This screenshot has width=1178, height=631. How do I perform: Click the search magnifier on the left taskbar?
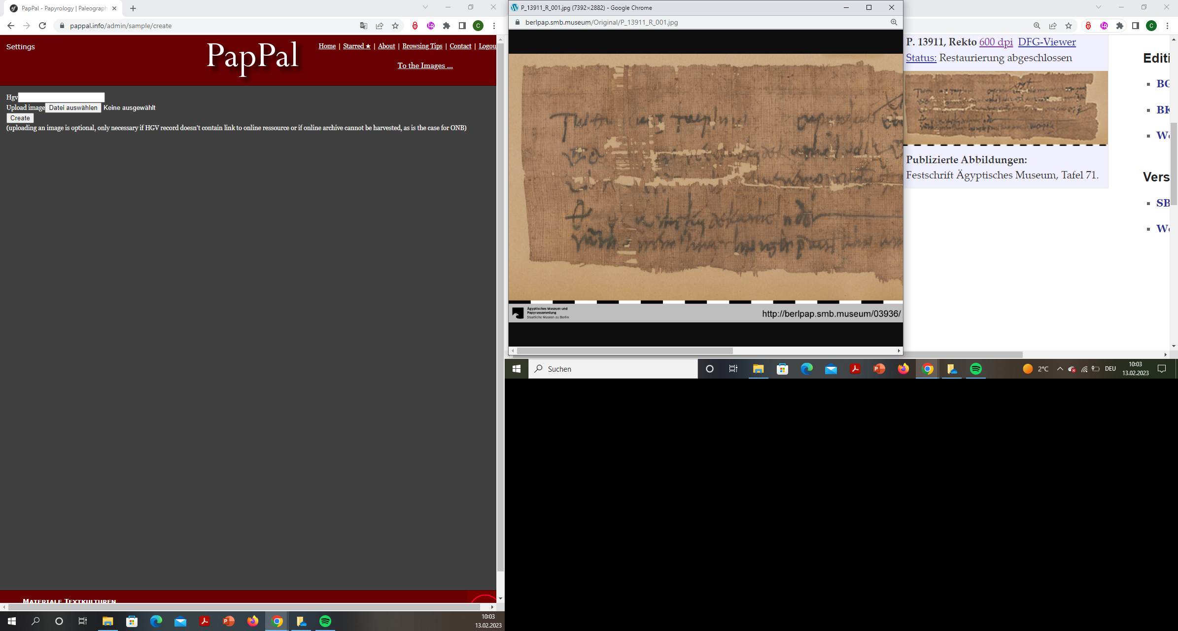(35, 621)
